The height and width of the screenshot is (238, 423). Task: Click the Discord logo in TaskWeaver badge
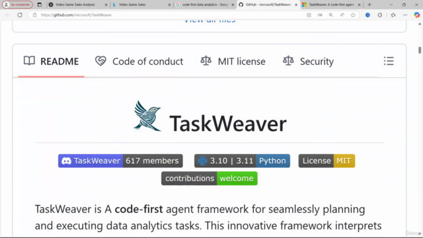pyautogui.click(x=66, y=161)
